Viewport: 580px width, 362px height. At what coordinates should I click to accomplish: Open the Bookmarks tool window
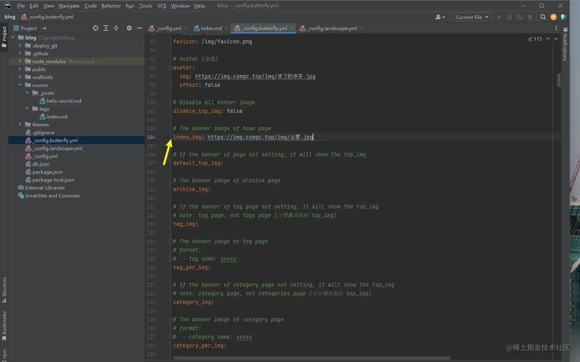pos(4,326)
